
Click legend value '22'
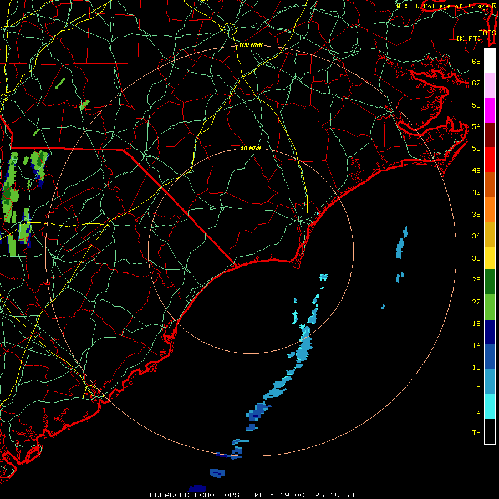[476, 302]
